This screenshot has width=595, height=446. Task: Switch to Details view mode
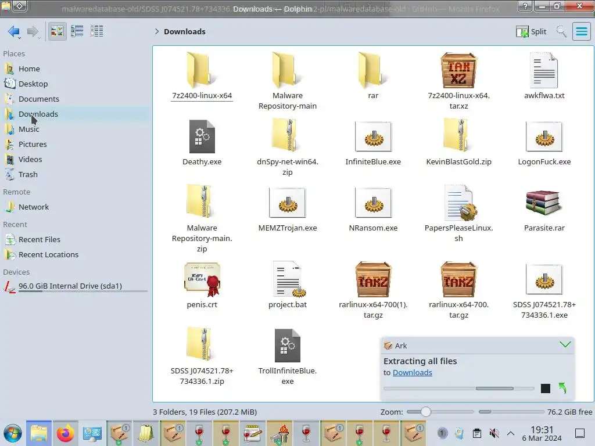tap(97, 31)
